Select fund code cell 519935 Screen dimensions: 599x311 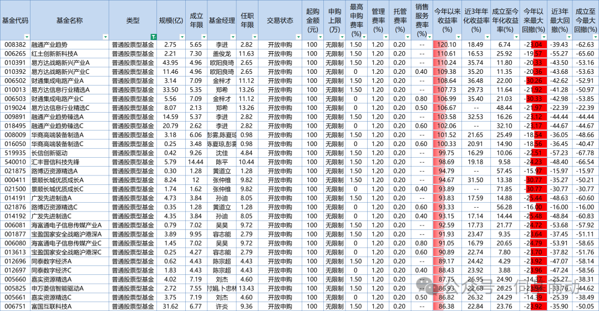click(16, 153)
